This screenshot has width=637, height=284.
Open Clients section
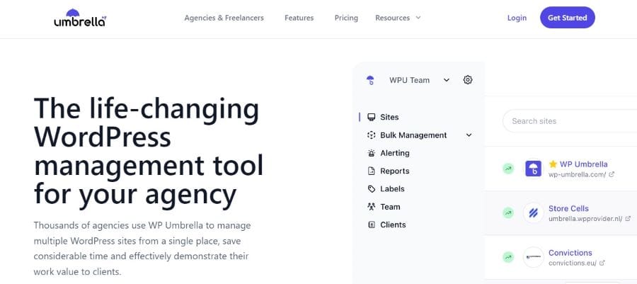tap(393, 225)
